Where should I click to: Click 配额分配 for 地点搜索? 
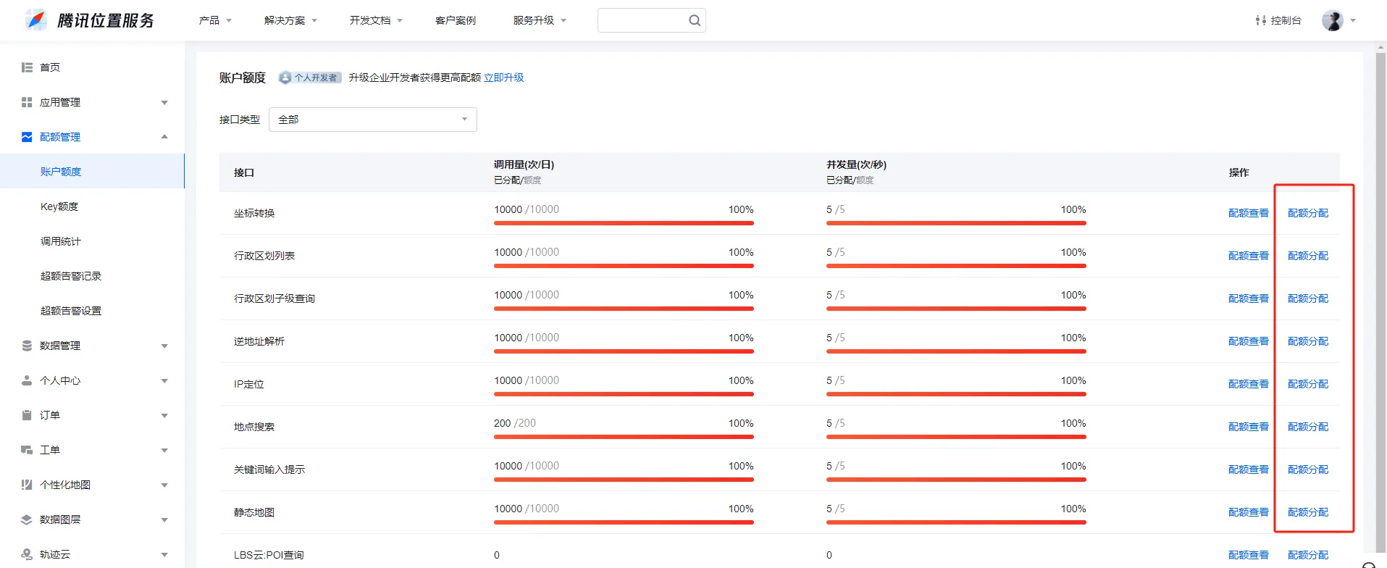(x=1308, y=427)
